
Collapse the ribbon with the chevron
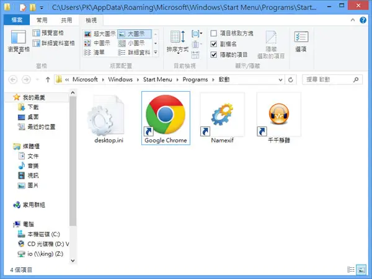pyautogui.click(x=353, y=20)
